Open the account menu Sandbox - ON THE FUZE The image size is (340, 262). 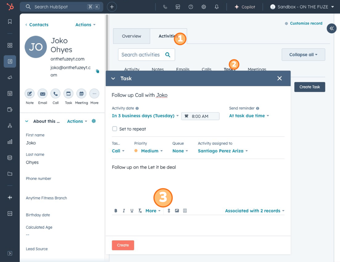(x=302, y=7)
